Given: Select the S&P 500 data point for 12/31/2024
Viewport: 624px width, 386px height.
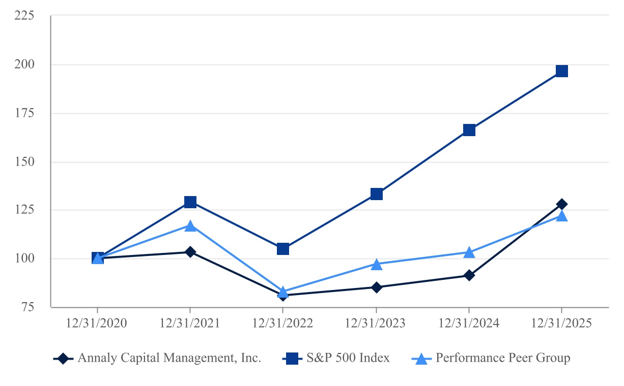Looking at the screenshot, I should pos(469,130).
